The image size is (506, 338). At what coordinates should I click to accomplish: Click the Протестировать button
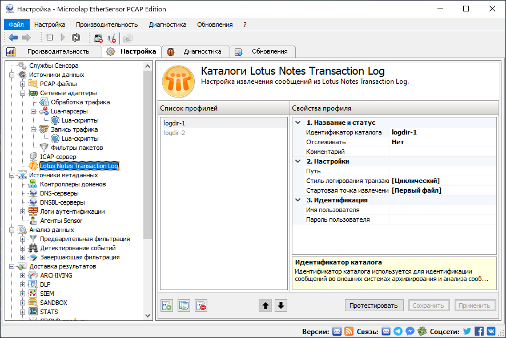(x=374, y=306)
